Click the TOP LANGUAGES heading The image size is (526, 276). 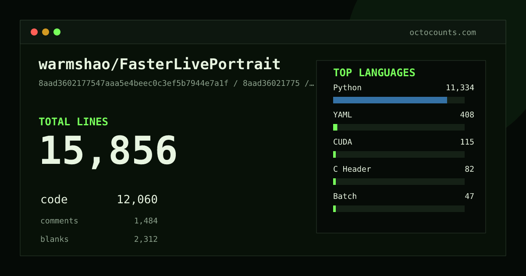pyautogui.click(x=374, y=73)
